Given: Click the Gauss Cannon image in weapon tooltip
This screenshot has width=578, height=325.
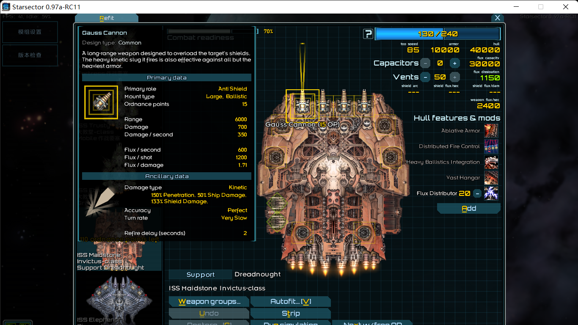Looking at the screenshot, I should point(101,102).
